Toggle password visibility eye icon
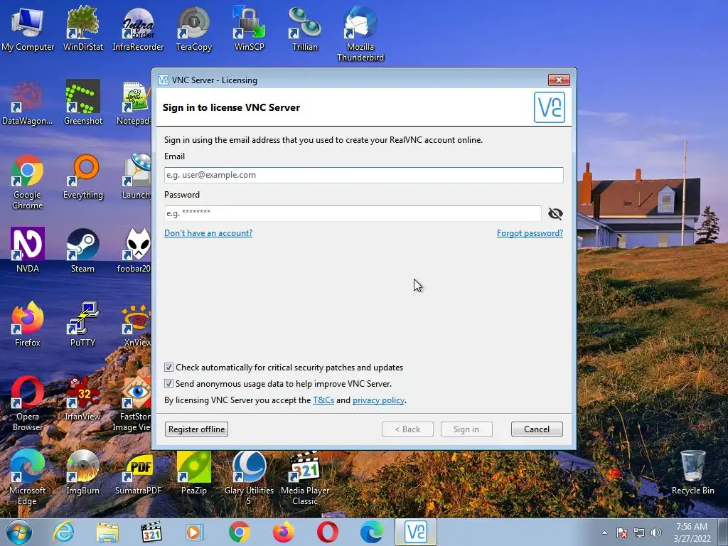Screen dimensions: 728x546 [x=555, y=213]
